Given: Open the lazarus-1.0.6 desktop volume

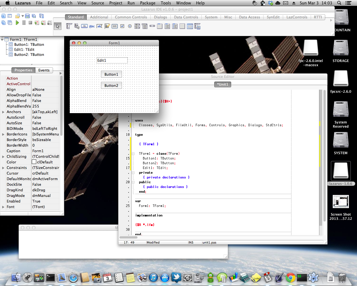Looking at the screenshot, I should 341,174.
